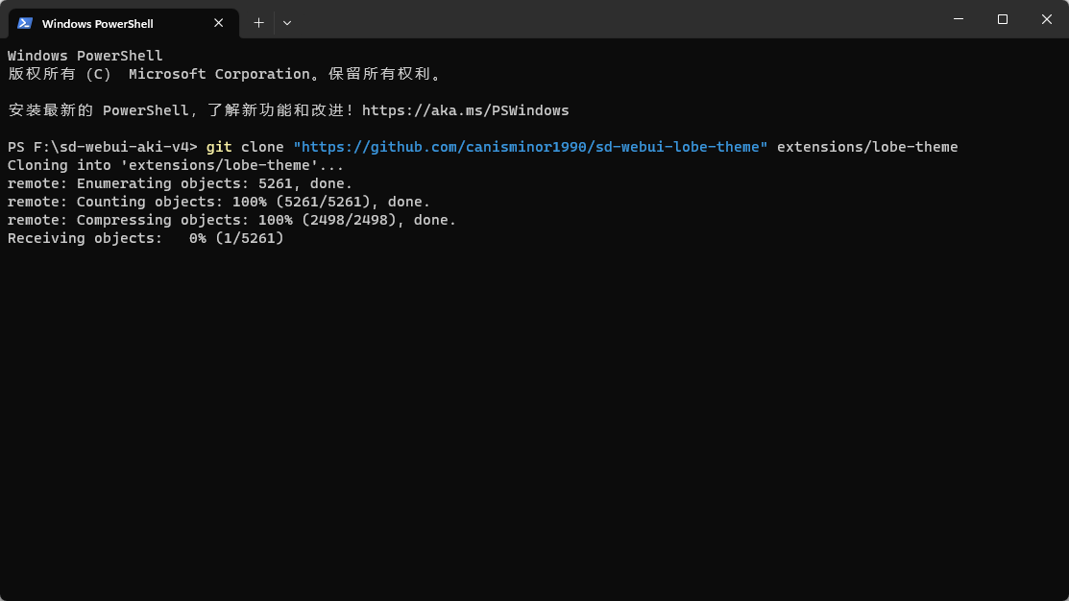Click the Cloning into 'extensions/lobe-theme' line
The height and width of the screenshot is (601, 1069).
[175, 165]
